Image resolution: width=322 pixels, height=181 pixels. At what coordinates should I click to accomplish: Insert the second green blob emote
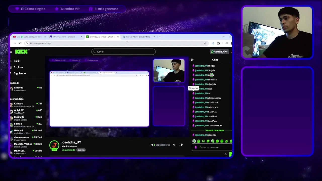(199, 141)
